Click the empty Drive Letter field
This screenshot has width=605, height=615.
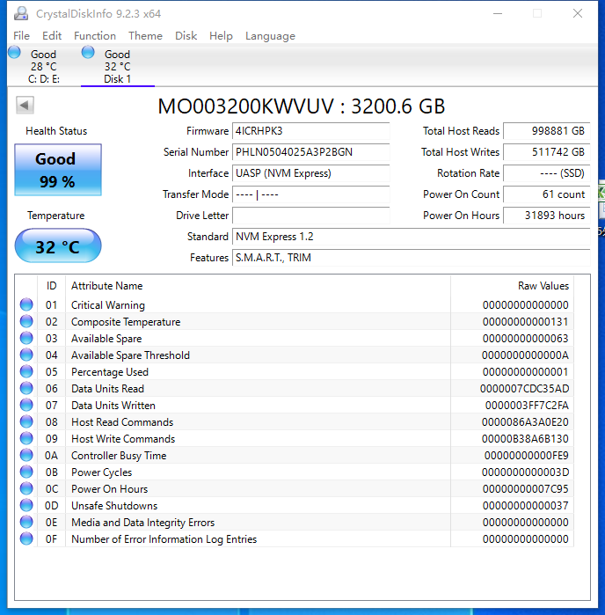click(x=311, y=216)
